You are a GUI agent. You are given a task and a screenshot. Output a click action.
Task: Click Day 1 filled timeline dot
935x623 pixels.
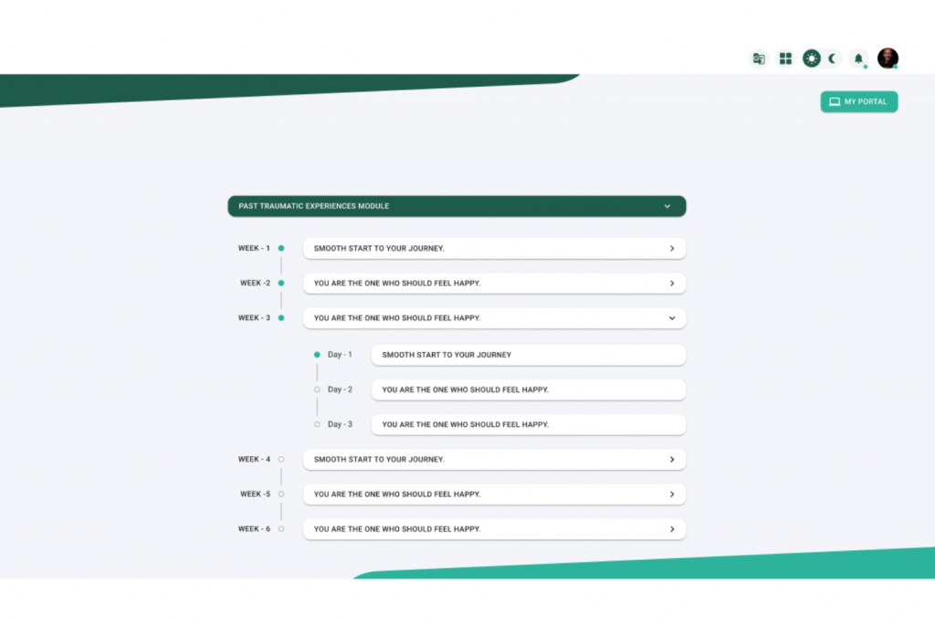pyautogui.click(x=317, y=355)
